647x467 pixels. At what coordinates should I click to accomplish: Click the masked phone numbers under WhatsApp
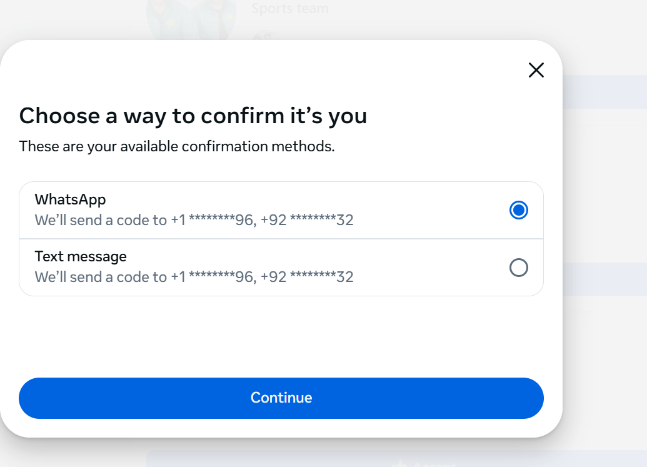262,220
